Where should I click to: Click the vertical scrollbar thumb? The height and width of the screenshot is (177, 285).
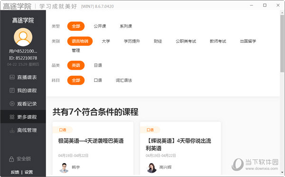[282, 44]
